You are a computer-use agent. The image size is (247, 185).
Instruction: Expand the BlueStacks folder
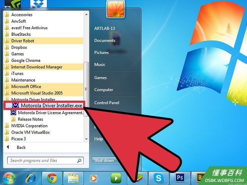pos(43,34)
